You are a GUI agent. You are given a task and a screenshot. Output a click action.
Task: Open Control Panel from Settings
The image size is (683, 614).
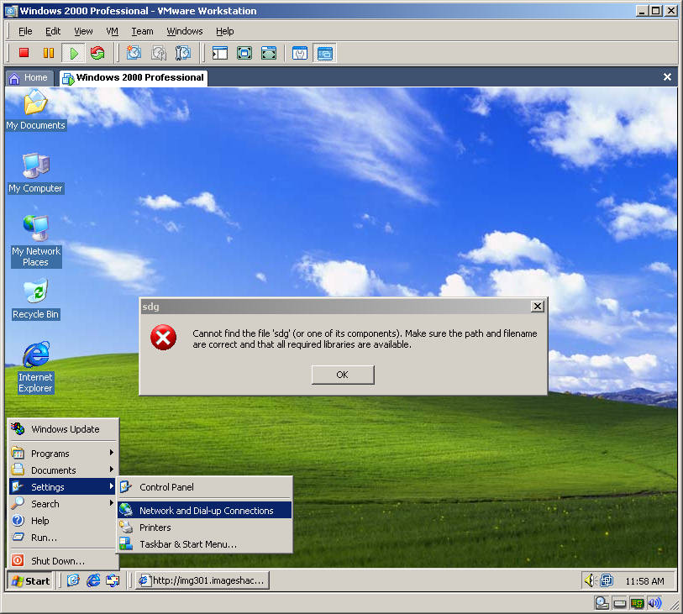(204, 487)
